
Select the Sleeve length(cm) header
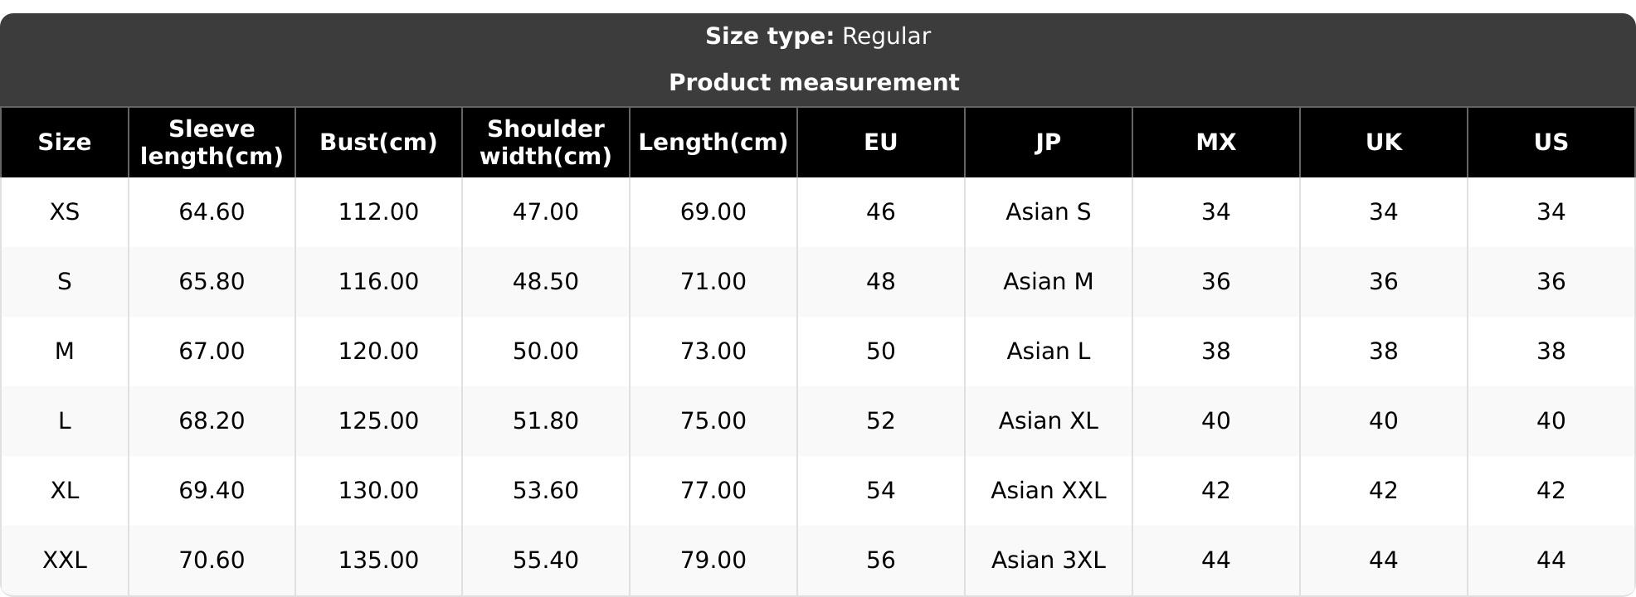tap(212, 143)
